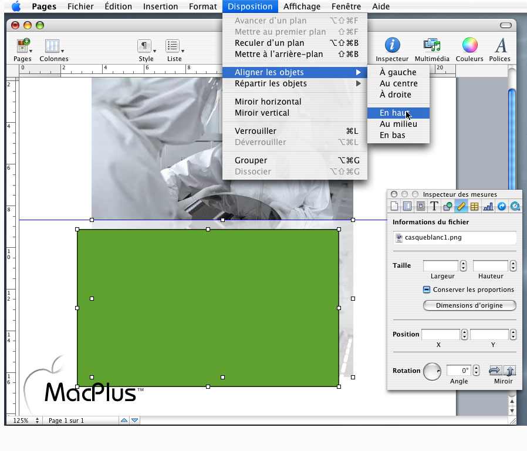Select Grouper in the Disposition menu
Screen dimensions: 527x451
[x=251, y=160]
